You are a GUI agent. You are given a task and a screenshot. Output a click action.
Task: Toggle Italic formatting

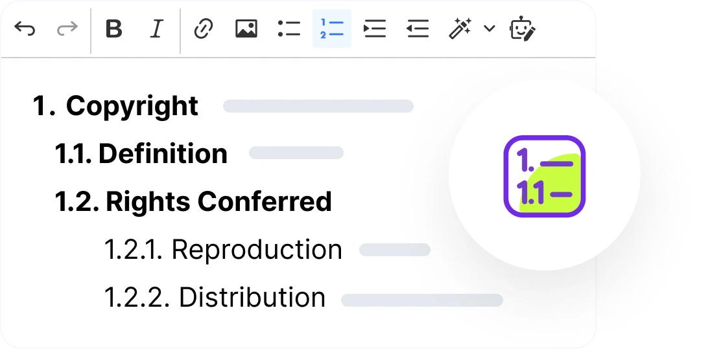pos(156,29)
